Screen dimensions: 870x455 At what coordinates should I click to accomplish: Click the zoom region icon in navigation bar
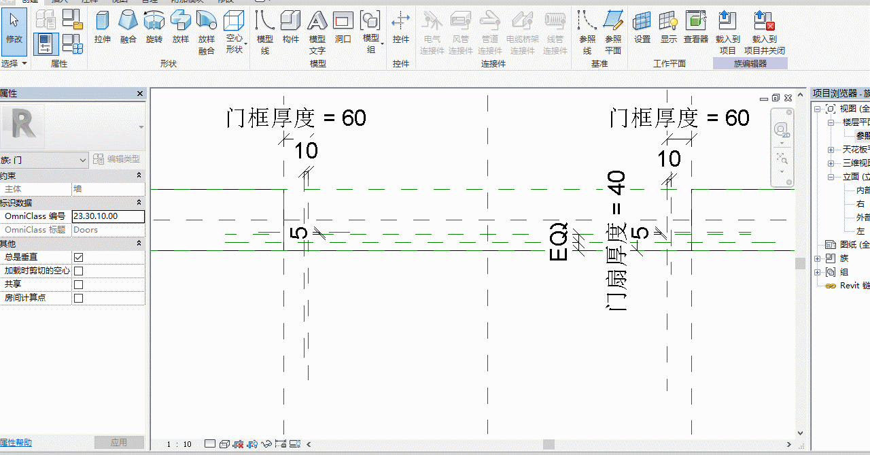782,158
